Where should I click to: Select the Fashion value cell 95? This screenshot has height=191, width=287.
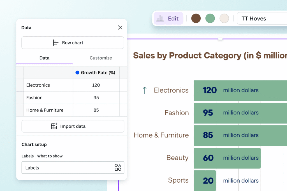(96, 98)
